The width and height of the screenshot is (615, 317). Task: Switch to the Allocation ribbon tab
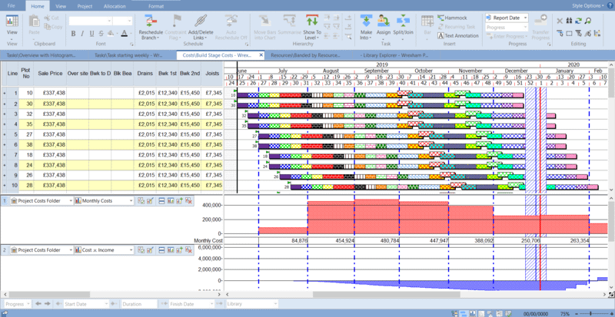click(114, 5)
